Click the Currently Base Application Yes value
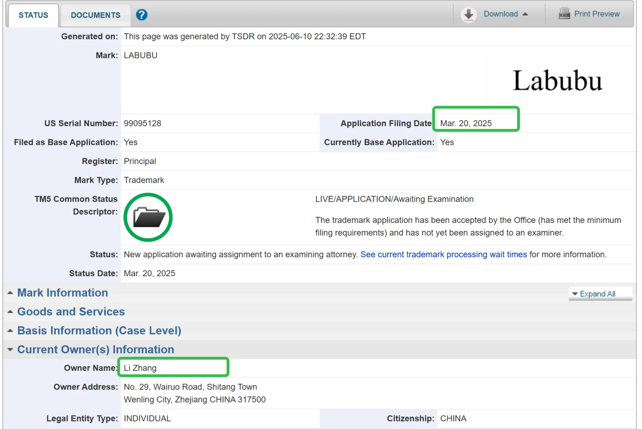Screen dimensions: 642x429 click(x=447, y=143)
